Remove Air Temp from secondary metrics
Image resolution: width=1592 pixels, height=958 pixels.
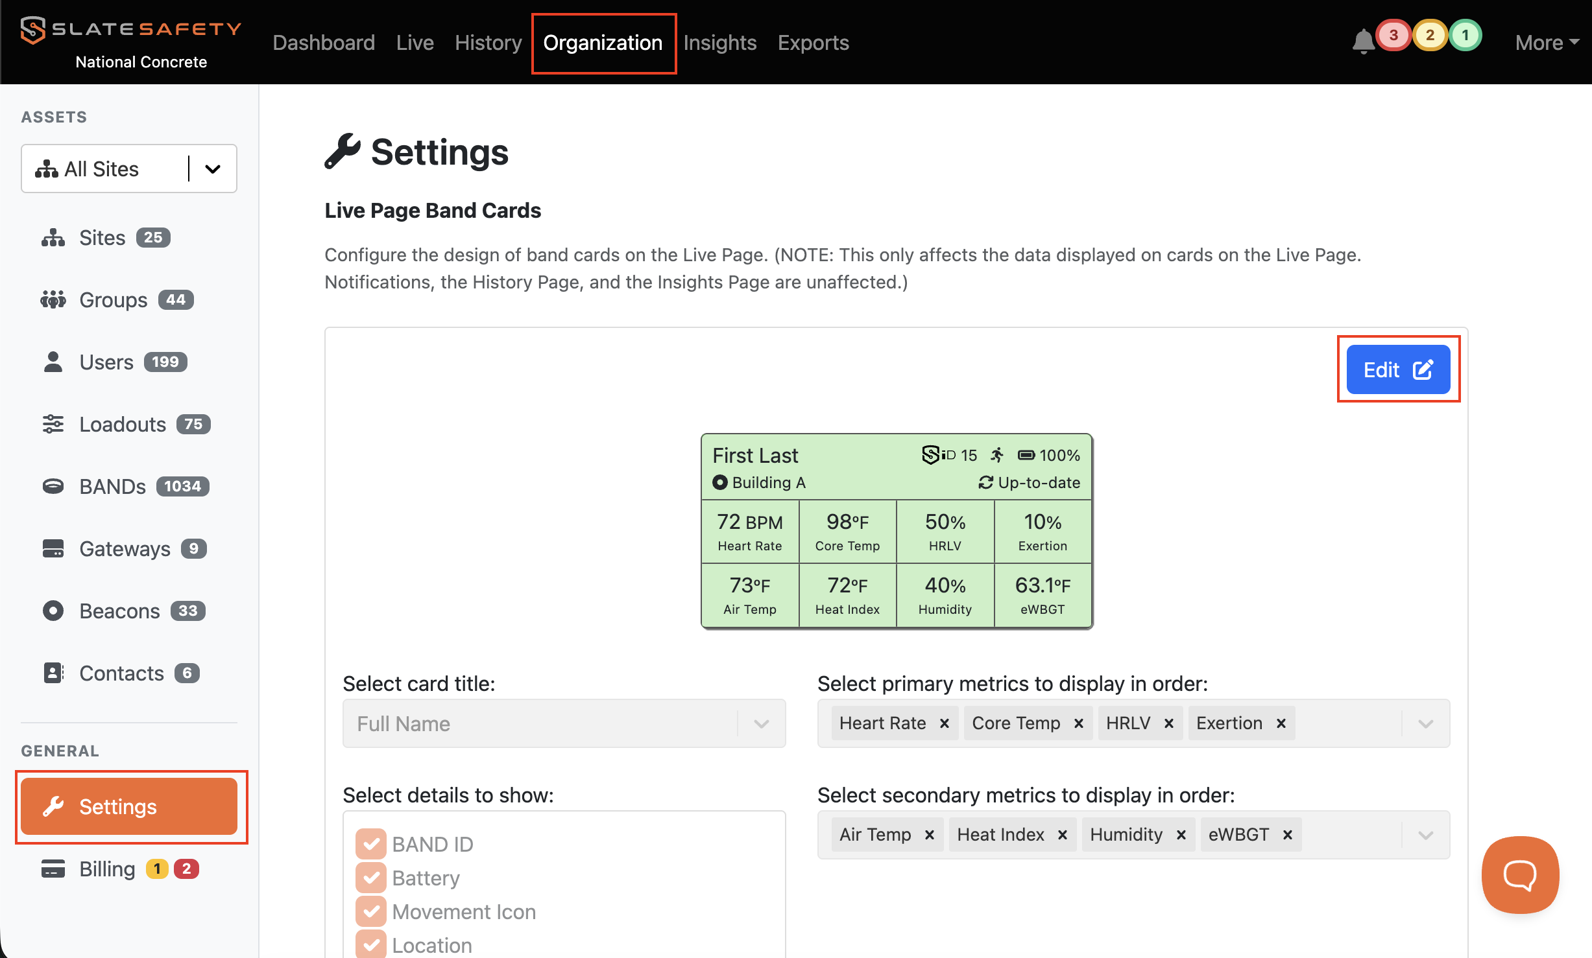tap(930, 835)
